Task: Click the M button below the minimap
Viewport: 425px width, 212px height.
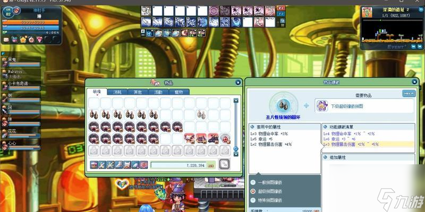Action: [419, 47]
